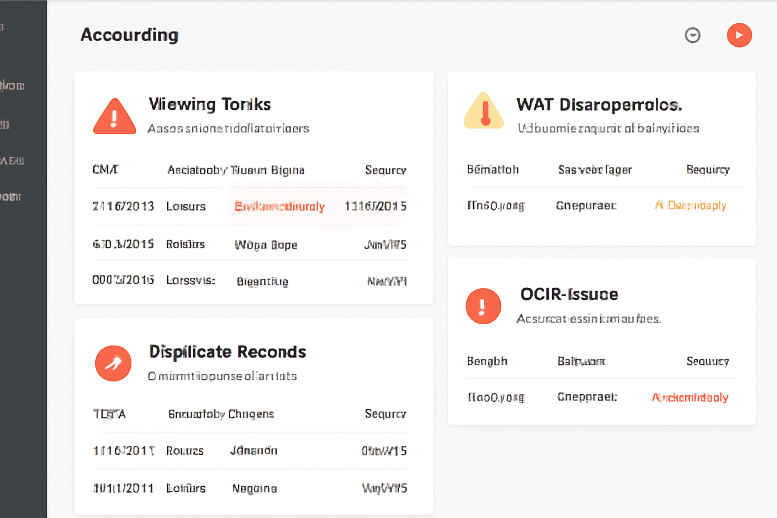Viewport: 777px width, 518px height.
Task: Sort by Seoucy column in OCIR card
Action: 707,361
